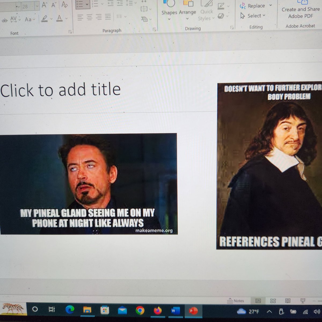Align text right in Paragraph group
Screen dimensions: 322x322
tap(99, 17)
